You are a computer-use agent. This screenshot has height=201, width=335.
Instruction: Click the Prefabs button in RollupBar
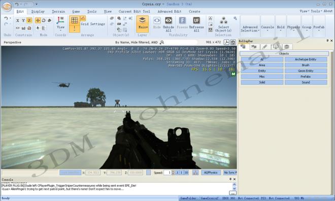306,77
